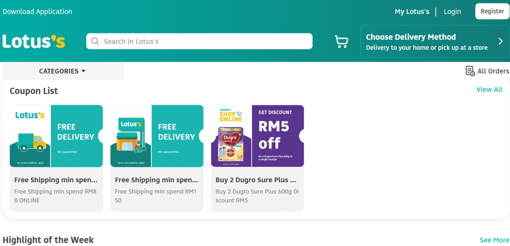Open My Lotus's menu item

[412, 12]
